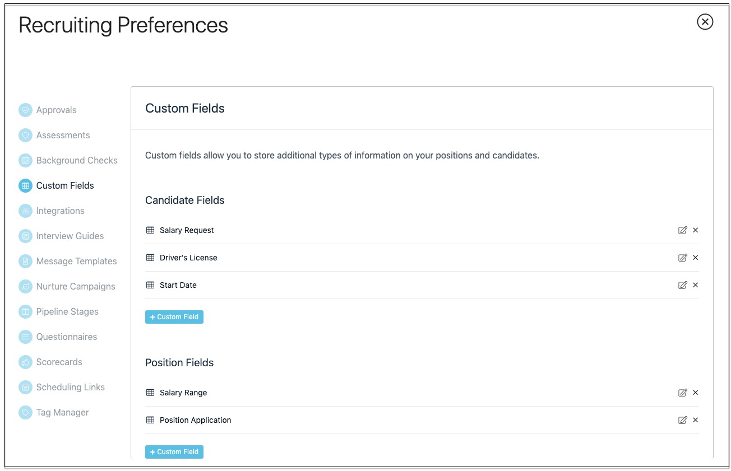
Task: Remove the Driver's License field
Action: [x=696, y=258]
